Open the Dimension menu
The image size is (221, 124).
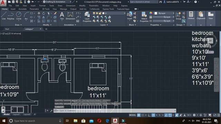tap(70, 6)
